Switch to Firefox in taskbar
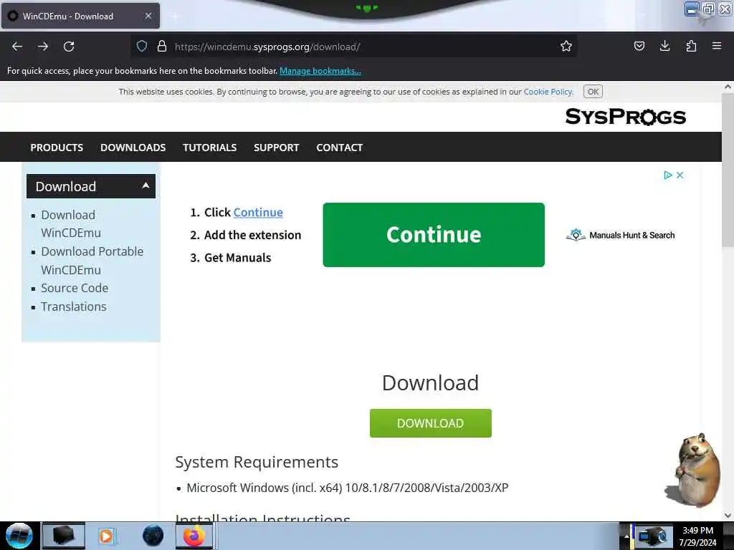734x550 pixels. pos(194,536)
